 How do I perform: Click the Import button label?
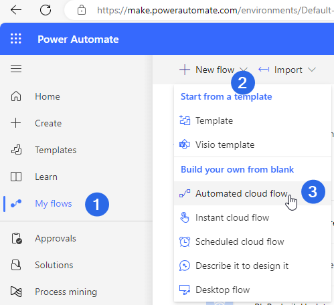click(x=288, y=70)
